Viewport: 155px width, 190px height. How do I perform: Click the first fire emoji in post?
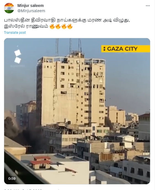pyautogui.click(x=52, y=26)
